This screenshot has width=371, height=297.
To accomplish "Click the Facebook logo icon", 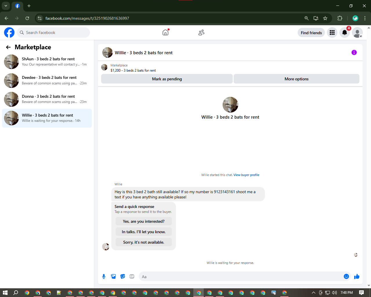I will click(x=9, y=32).
